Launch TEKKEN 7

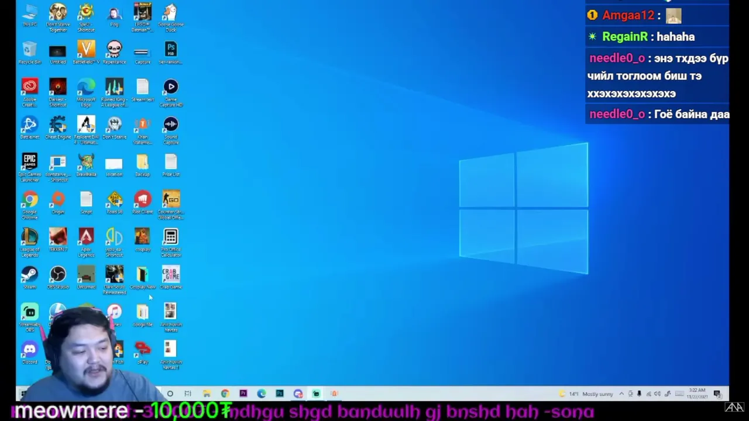pos(58,240)
